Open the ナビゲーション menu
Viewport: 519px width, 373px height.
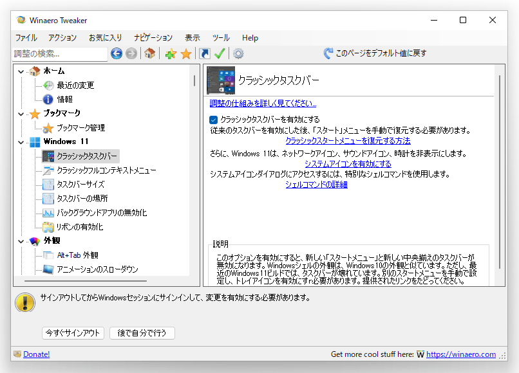[153, 38]
